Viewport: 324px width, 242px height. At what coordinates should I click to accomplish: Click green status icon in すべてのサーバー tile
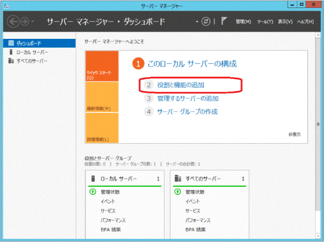point(177,192)
